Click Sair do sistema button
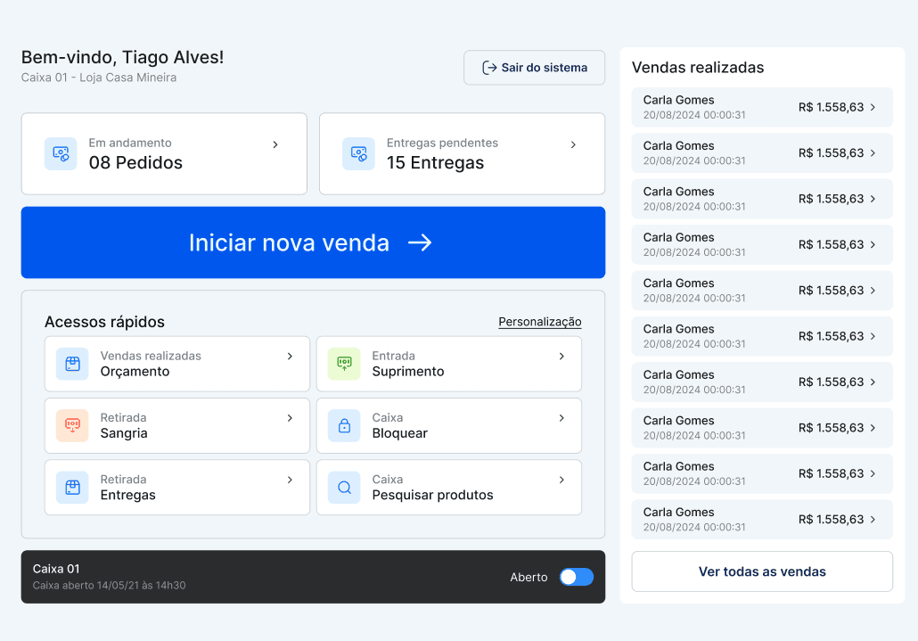Screen dimensions: 918x641 [534, 68]
